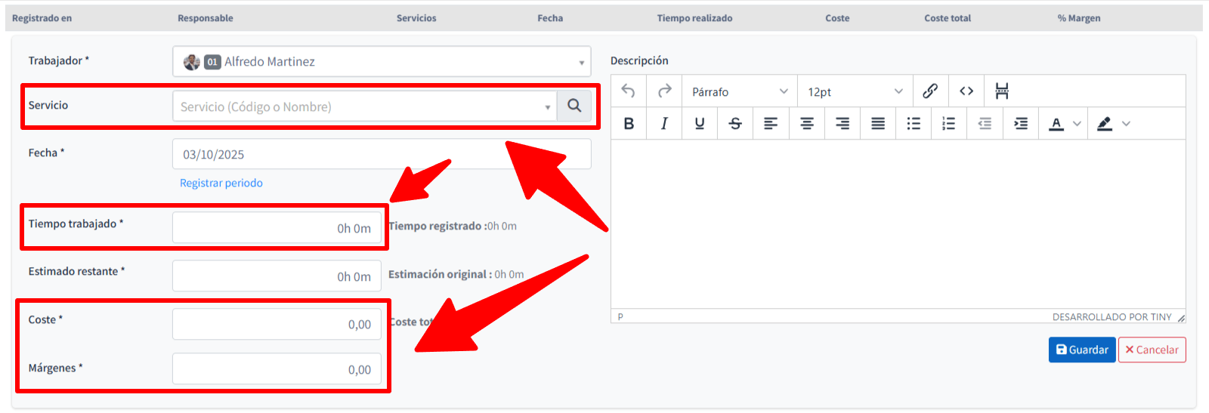Viewport: 1209px width, 413px height.
Task: Apply strikethrough formatting
Action: coord(735,124)
